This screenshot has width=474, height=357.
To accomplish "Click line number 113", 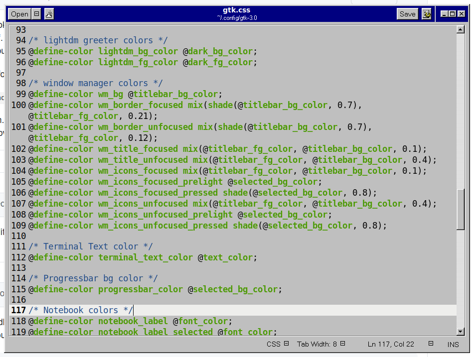I will [19, 268].
